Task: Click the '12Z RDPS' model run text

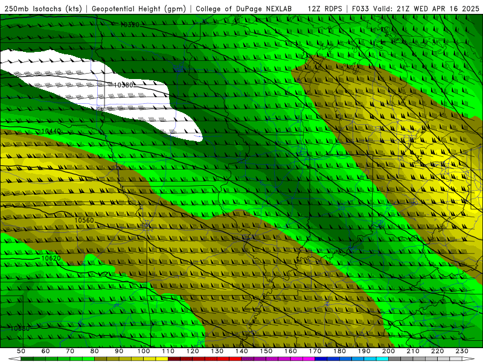Action: click(x=325, y=9)
